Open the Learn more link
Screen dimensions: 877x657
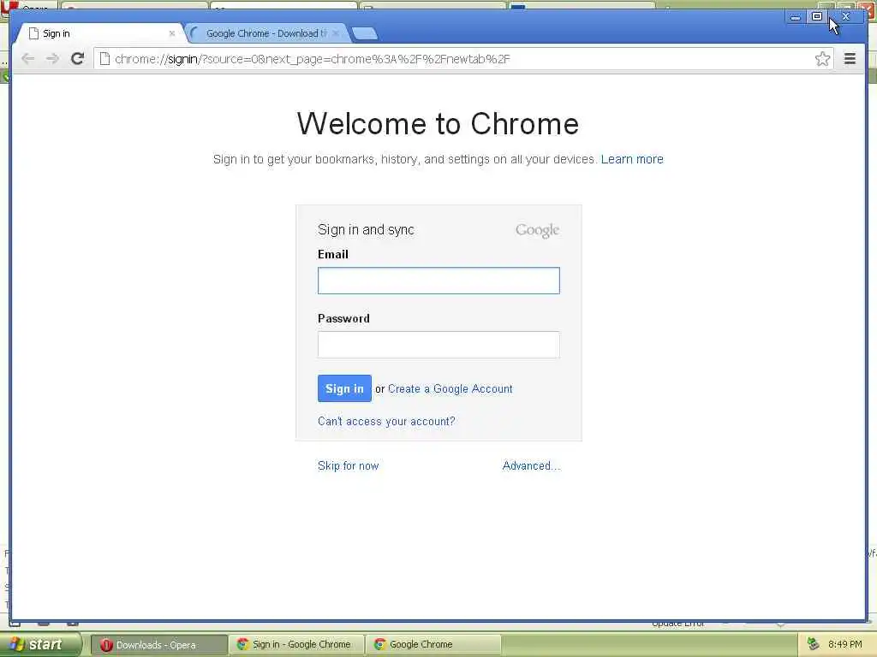click(632, 159)
